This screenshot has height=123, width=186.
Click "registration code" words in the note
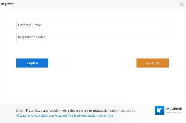tap(105, 110)
